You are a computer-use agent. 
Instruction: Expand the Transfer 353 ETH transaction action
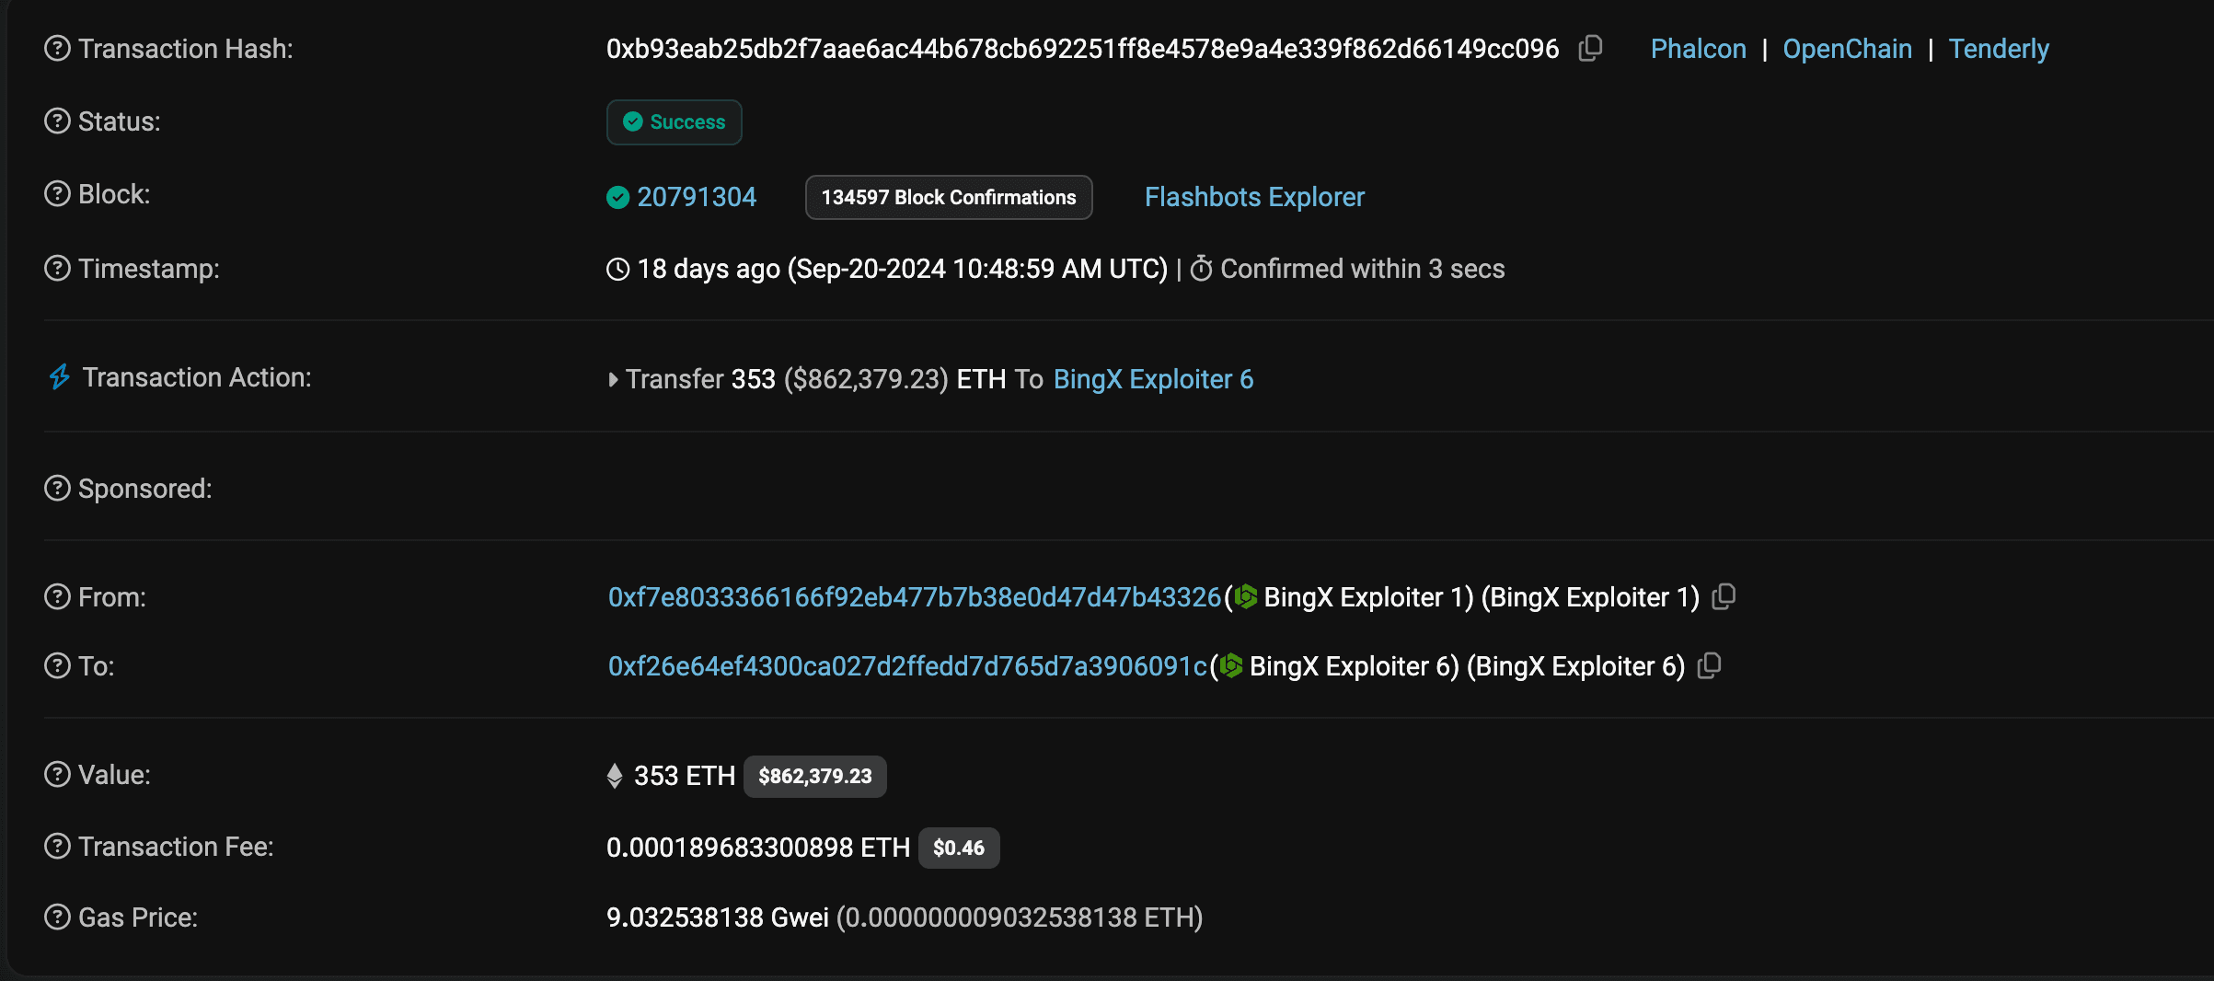click(x=613, y=379)
